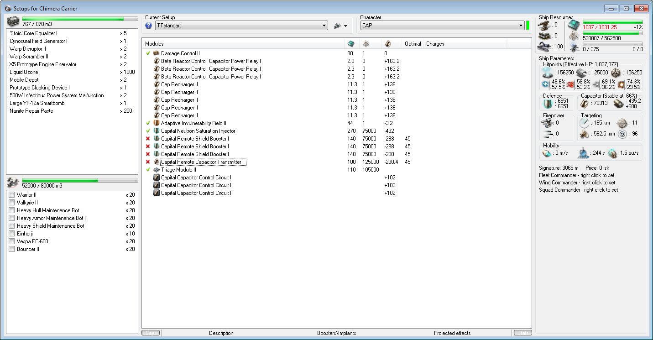Viewport: 653px width, 340px height.
Task: Sort by the Charges column header
Action: tap(465, 44)
